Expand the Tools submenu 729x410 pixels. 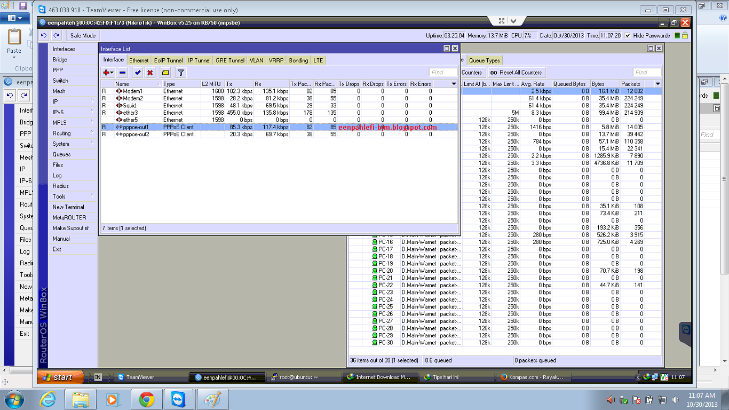[74, 196]
